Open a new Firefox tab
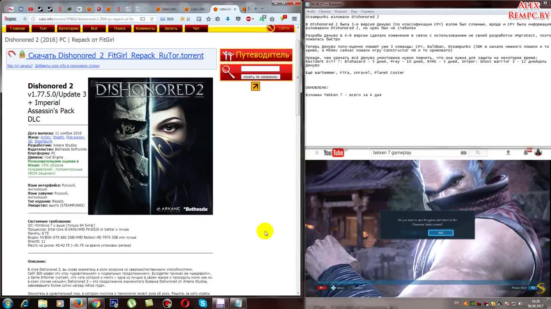Viewport: 551px width, 309px height. [256, 9]
